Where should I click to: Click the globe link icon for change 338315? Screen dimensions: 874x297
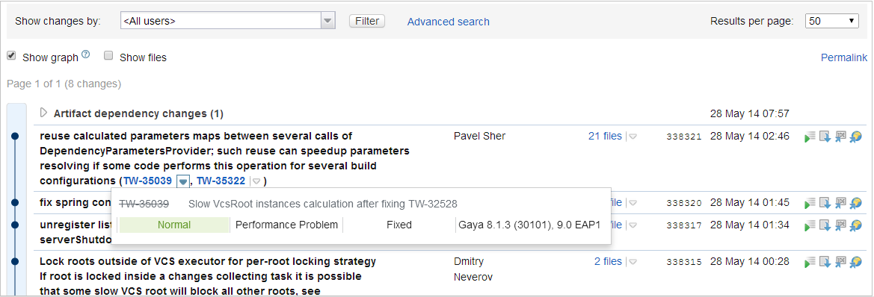pyautogui.click(x=855, y=263)
